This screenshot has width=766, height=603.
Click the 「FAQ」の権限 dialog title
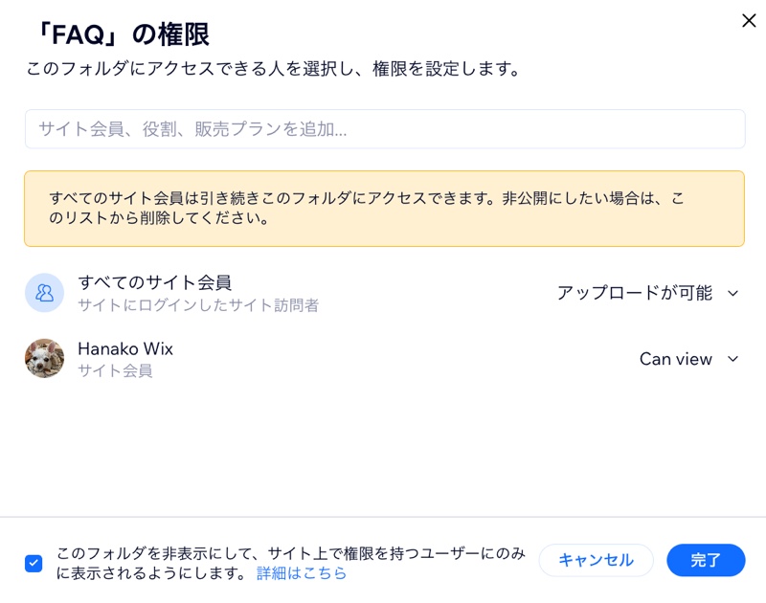click(x=124, y=34)
